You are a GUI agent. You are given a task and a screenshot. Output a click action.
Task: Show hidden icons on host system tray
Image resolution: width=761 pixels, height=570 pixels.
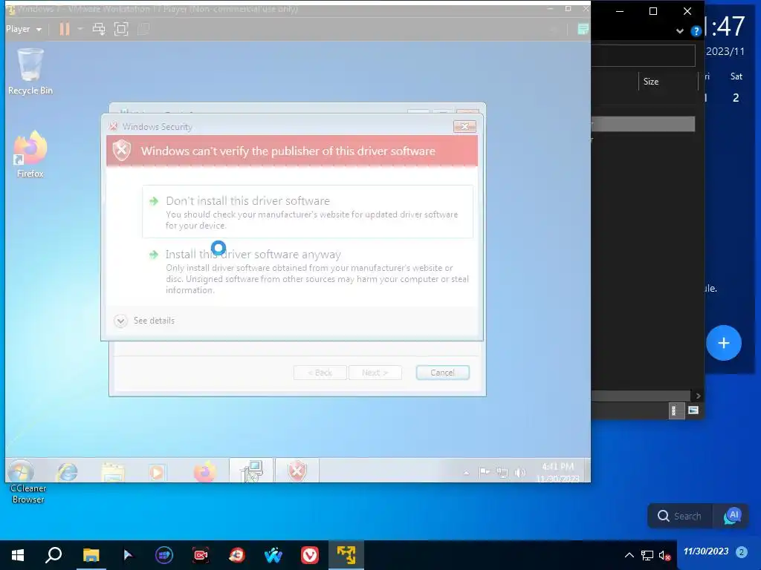629,555
